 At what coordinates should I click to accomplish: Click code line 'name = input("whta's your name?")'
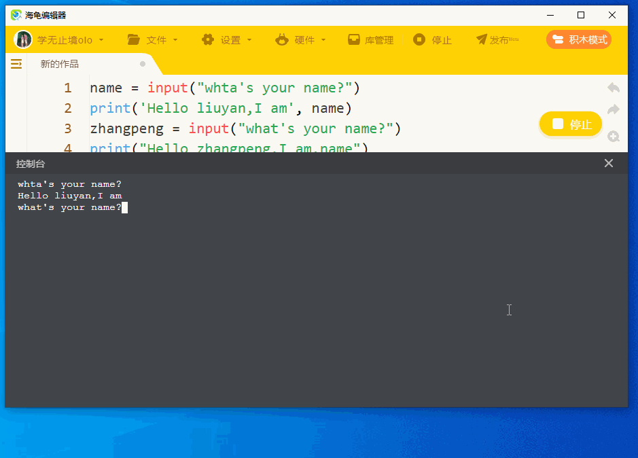pyautogui.click(x=225, y=88)
